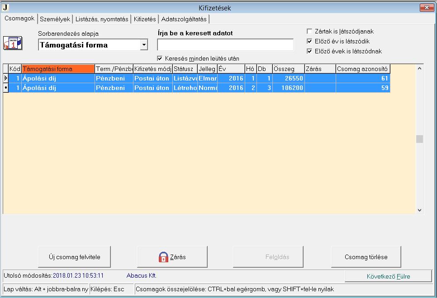Switch to the Csomagok tab
Viewport: 437px width, 298px height.
(x=19, y=19)
